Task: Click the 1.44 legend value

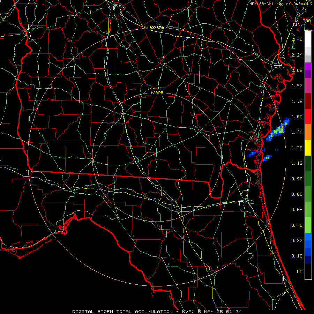Action: point(297,132)
